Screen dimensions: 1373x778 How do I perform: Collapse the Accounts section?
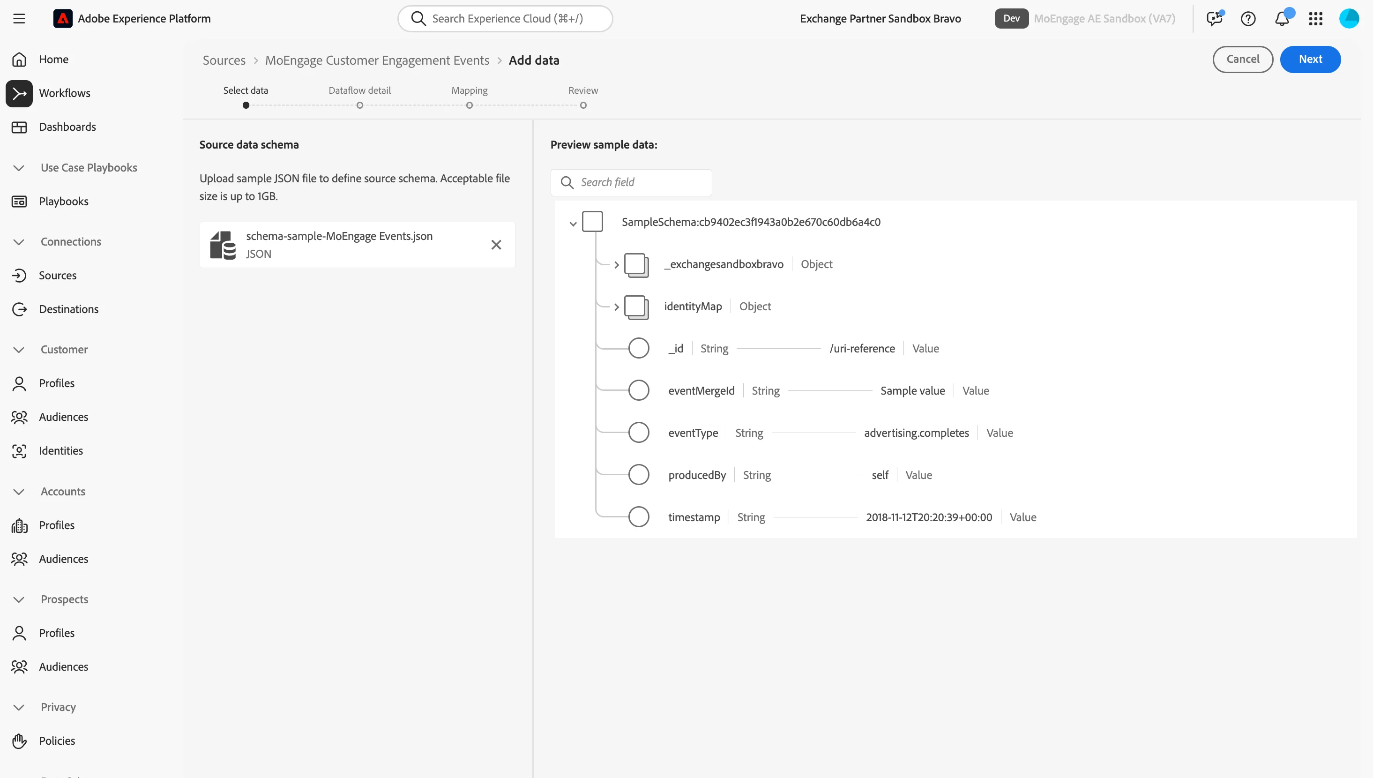click(x=19, y=492)
